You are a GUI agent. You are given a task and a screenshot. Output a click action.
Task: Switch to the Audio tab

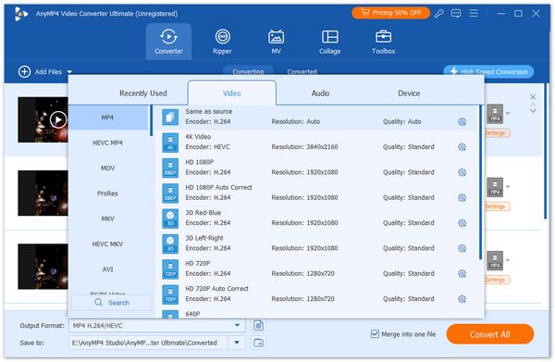[x=320, y=94]
